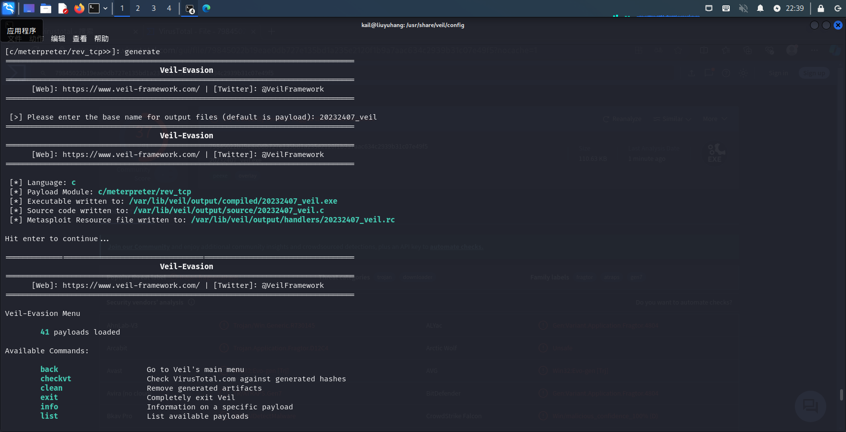Open the terminal emulator launcher
This screenshot has height=432, width=846.
pos(94,8)
